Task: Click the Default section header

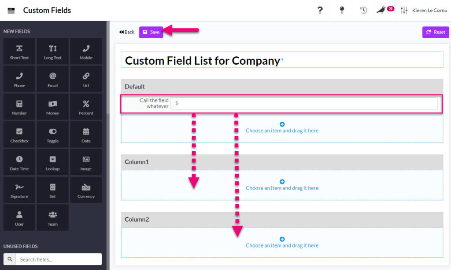Action: coord(282,87)
